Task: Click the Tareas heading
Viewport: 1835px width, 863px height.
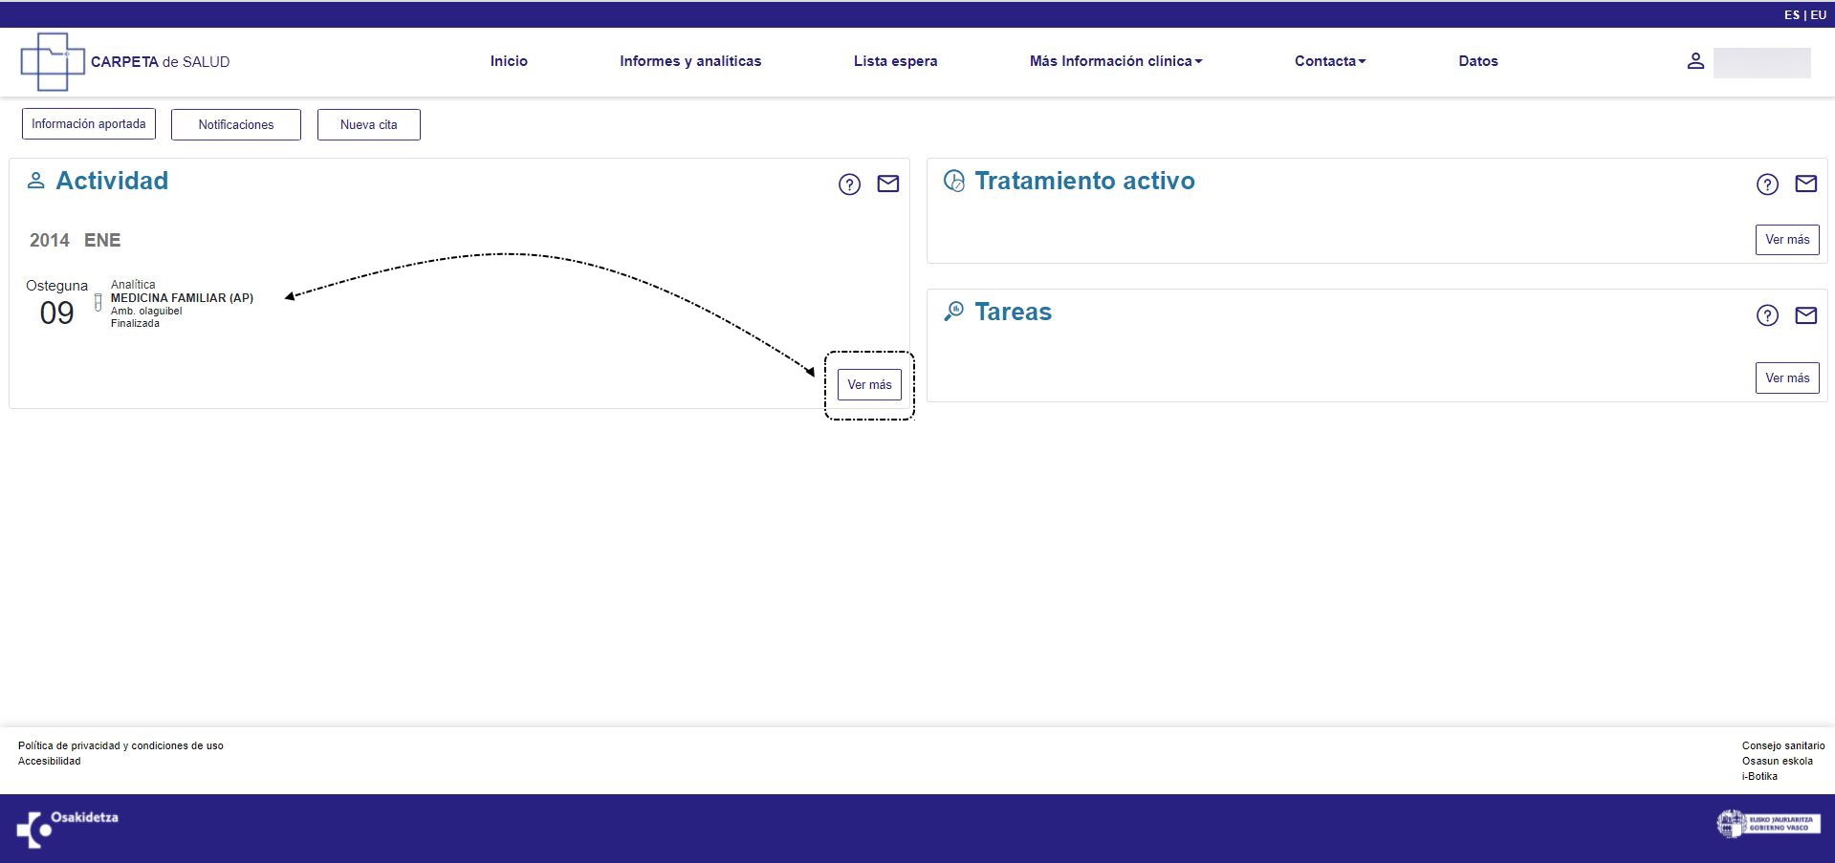Action: 1013,312
